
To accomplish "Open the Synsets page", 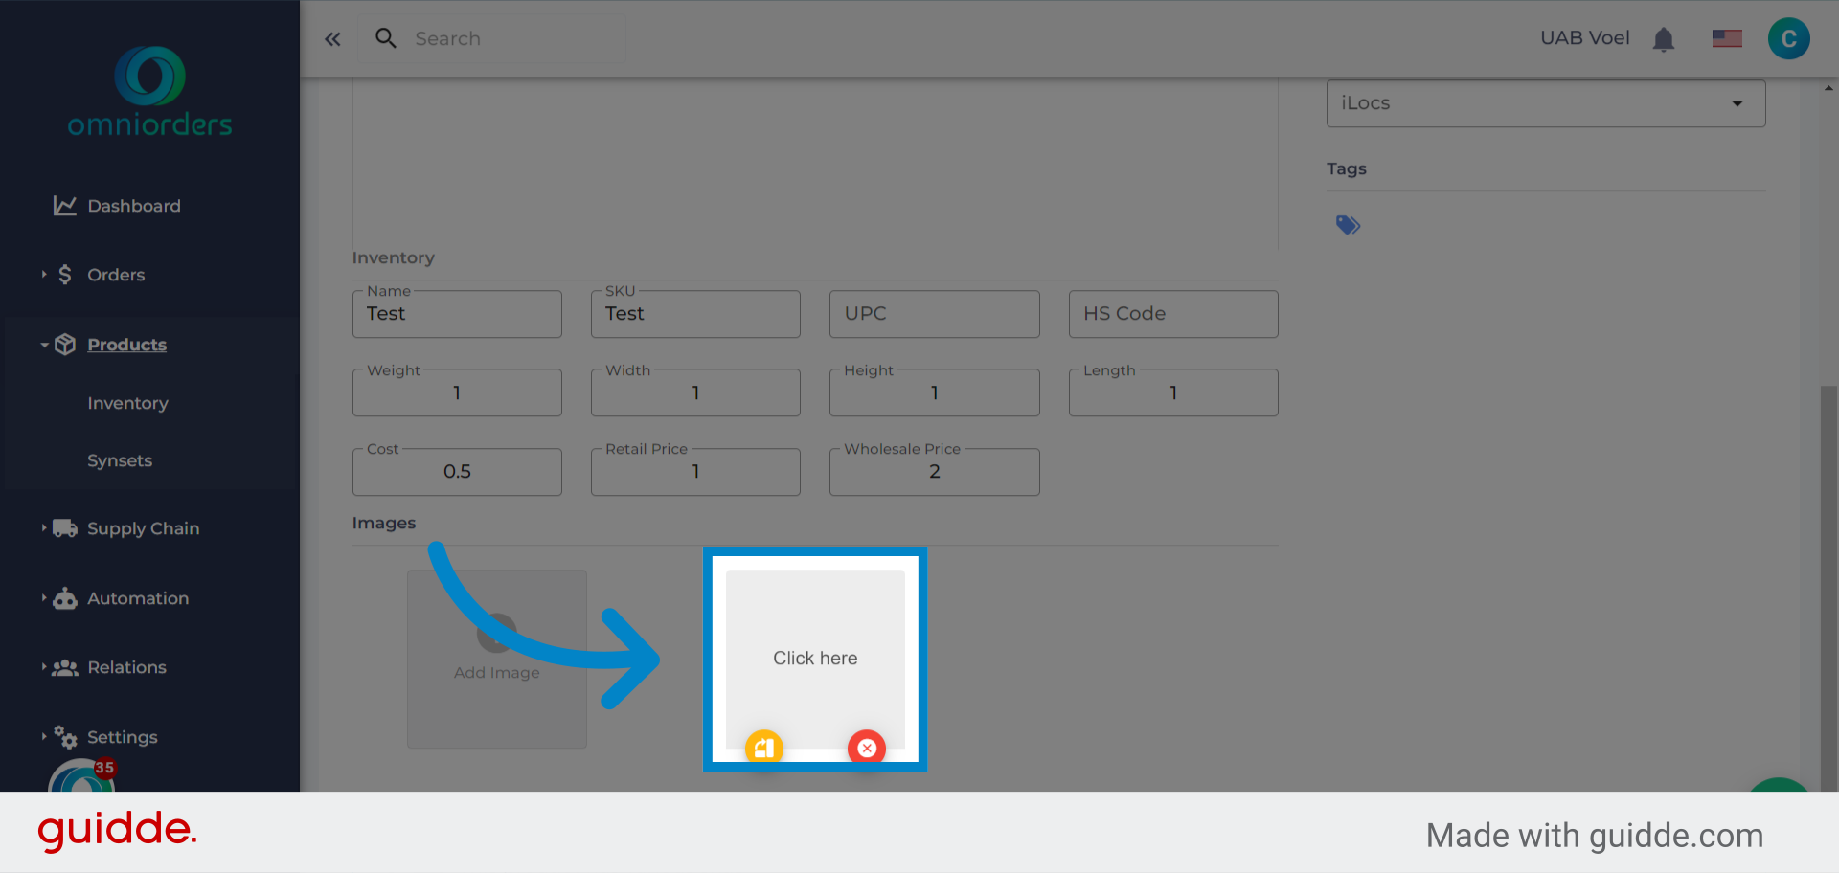I will (x=120, y=460).
